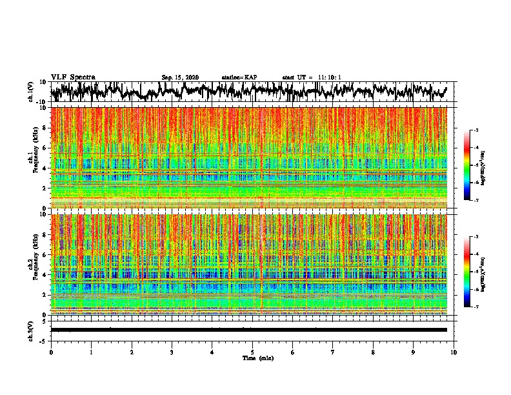Click the "-3" label on the ch.2 color bar

tap(476, 237)
